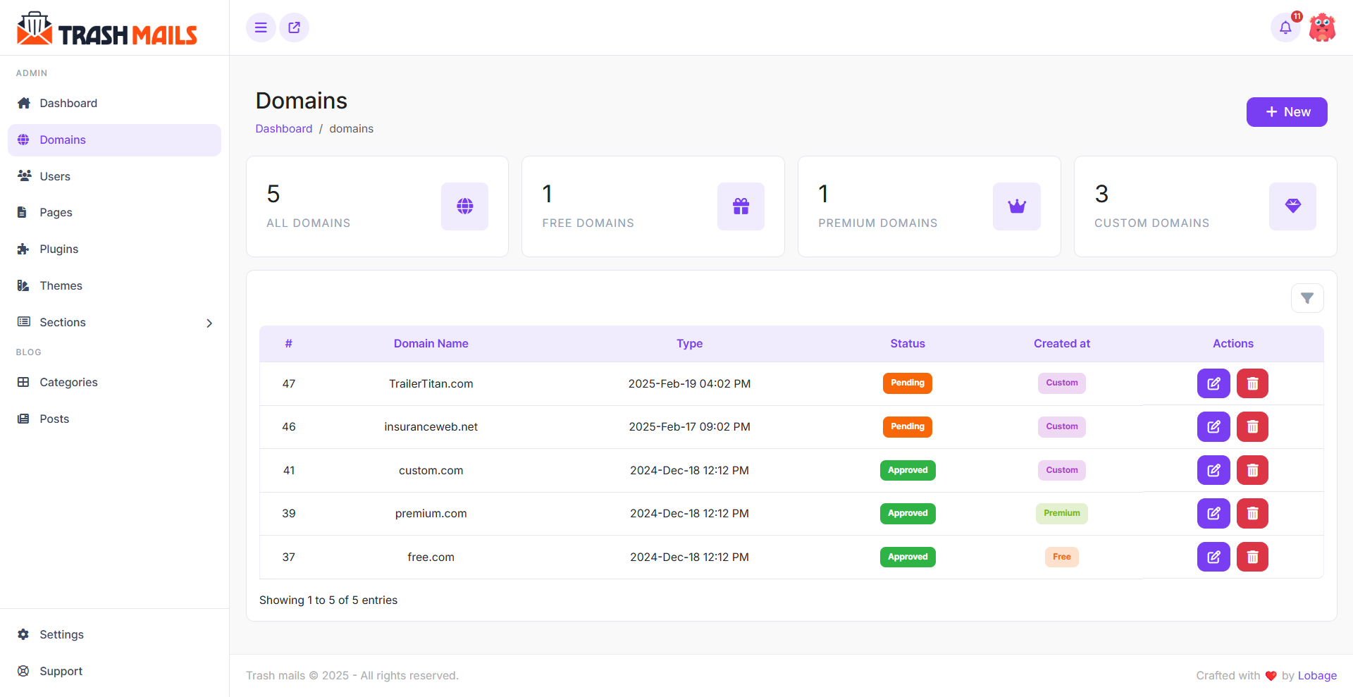Open site in new tab icon
The height and width of the screenshot is (697, 1353).
point(294,27)
